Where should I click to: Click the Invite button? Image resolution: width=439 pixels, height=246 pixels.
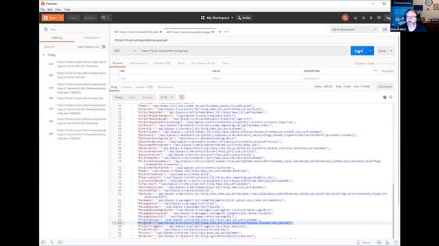[244, 18]
